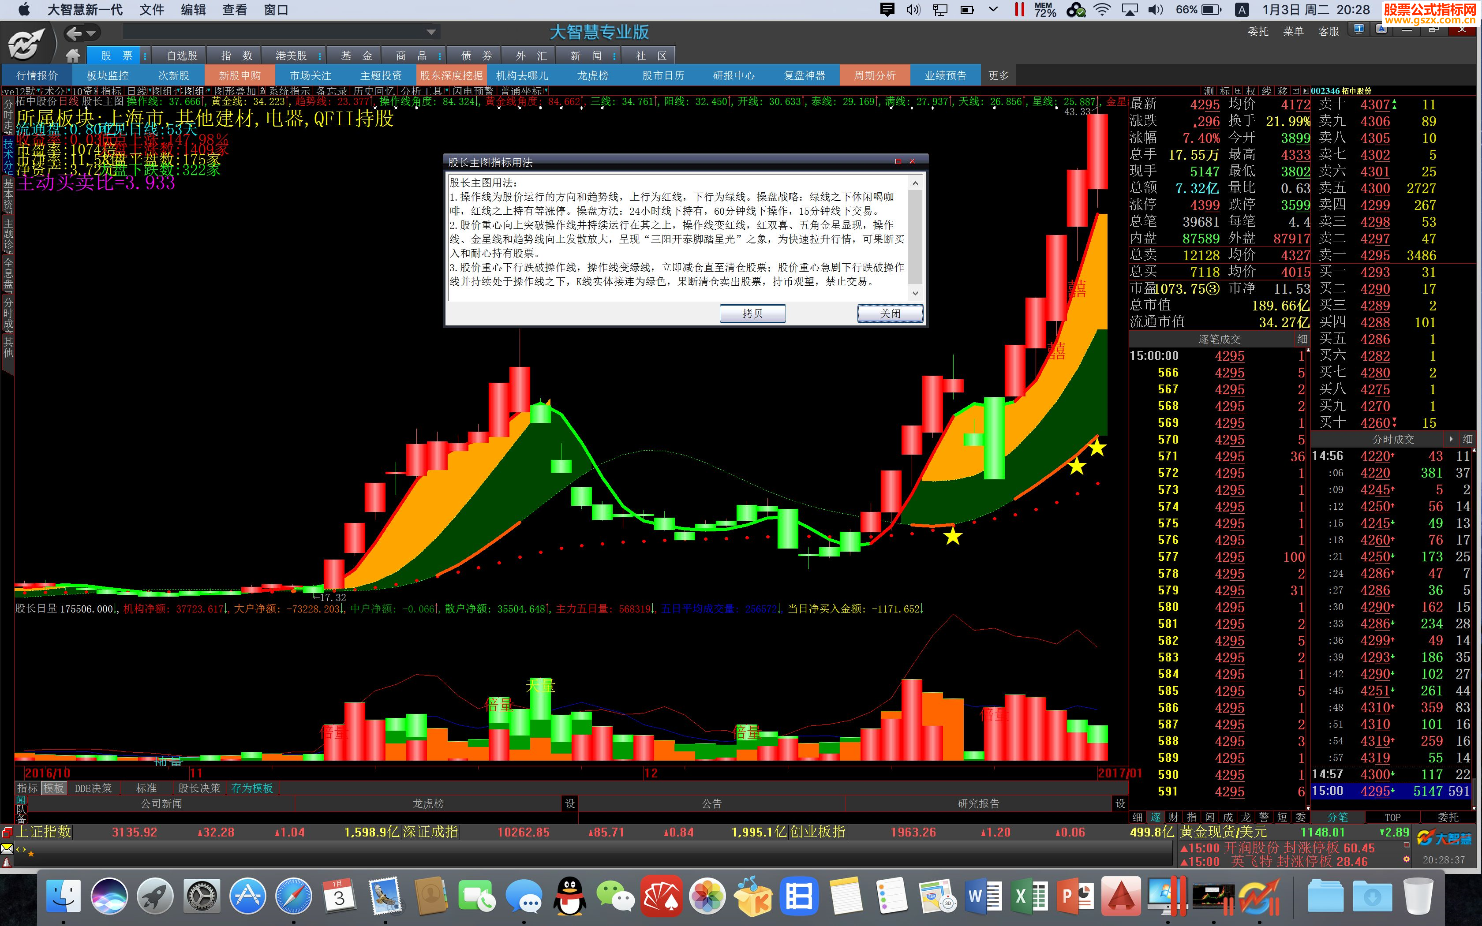Toggle the 细 detail button in the 逐笔成交 header
This screenshot has width=1482, height=926.
click(x=1301, y=339)
